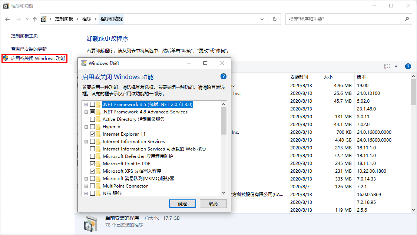Click folder icon beside Microsoft Print to PDF
The height and width of the screenshot is (235, 417).
(x=98, y=164)
